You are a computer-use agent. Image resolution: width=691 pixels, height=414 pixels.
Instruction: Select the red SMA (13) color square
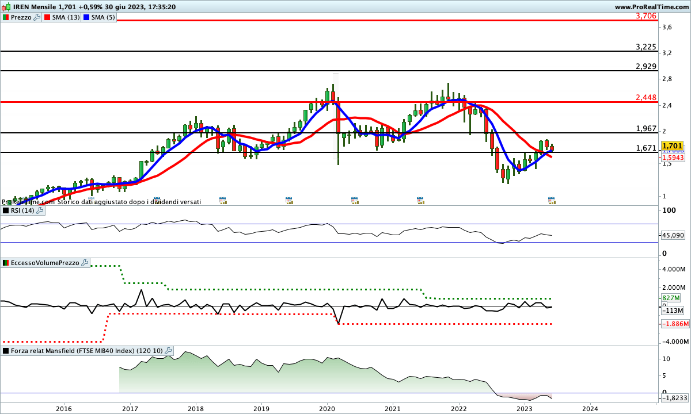(x=47, y=17)
